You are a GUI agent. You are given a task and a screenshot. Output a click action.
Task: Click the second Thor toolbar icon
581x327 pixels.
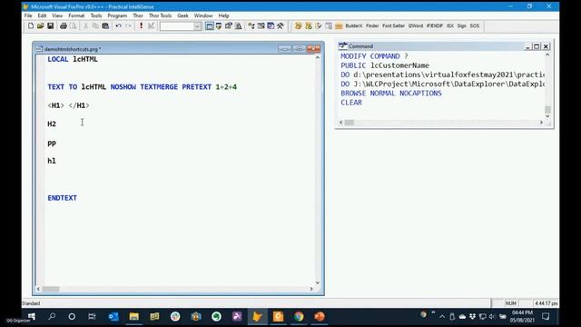pos(309,26)
